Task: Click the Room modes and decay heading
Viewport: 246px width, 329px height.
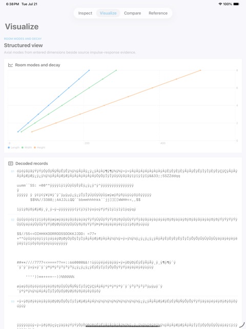Action: 37,65
